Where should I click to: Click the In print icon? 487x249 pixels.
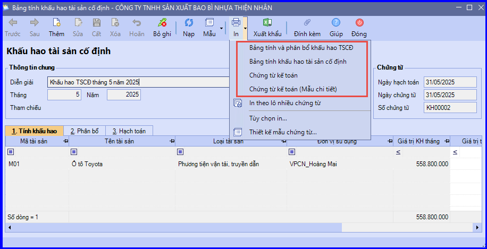[236, 23]
